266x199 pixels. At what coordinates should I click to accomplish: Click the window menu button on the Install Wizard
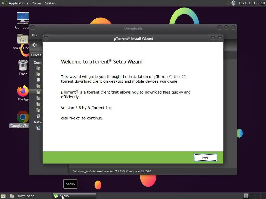coord(46,38)
